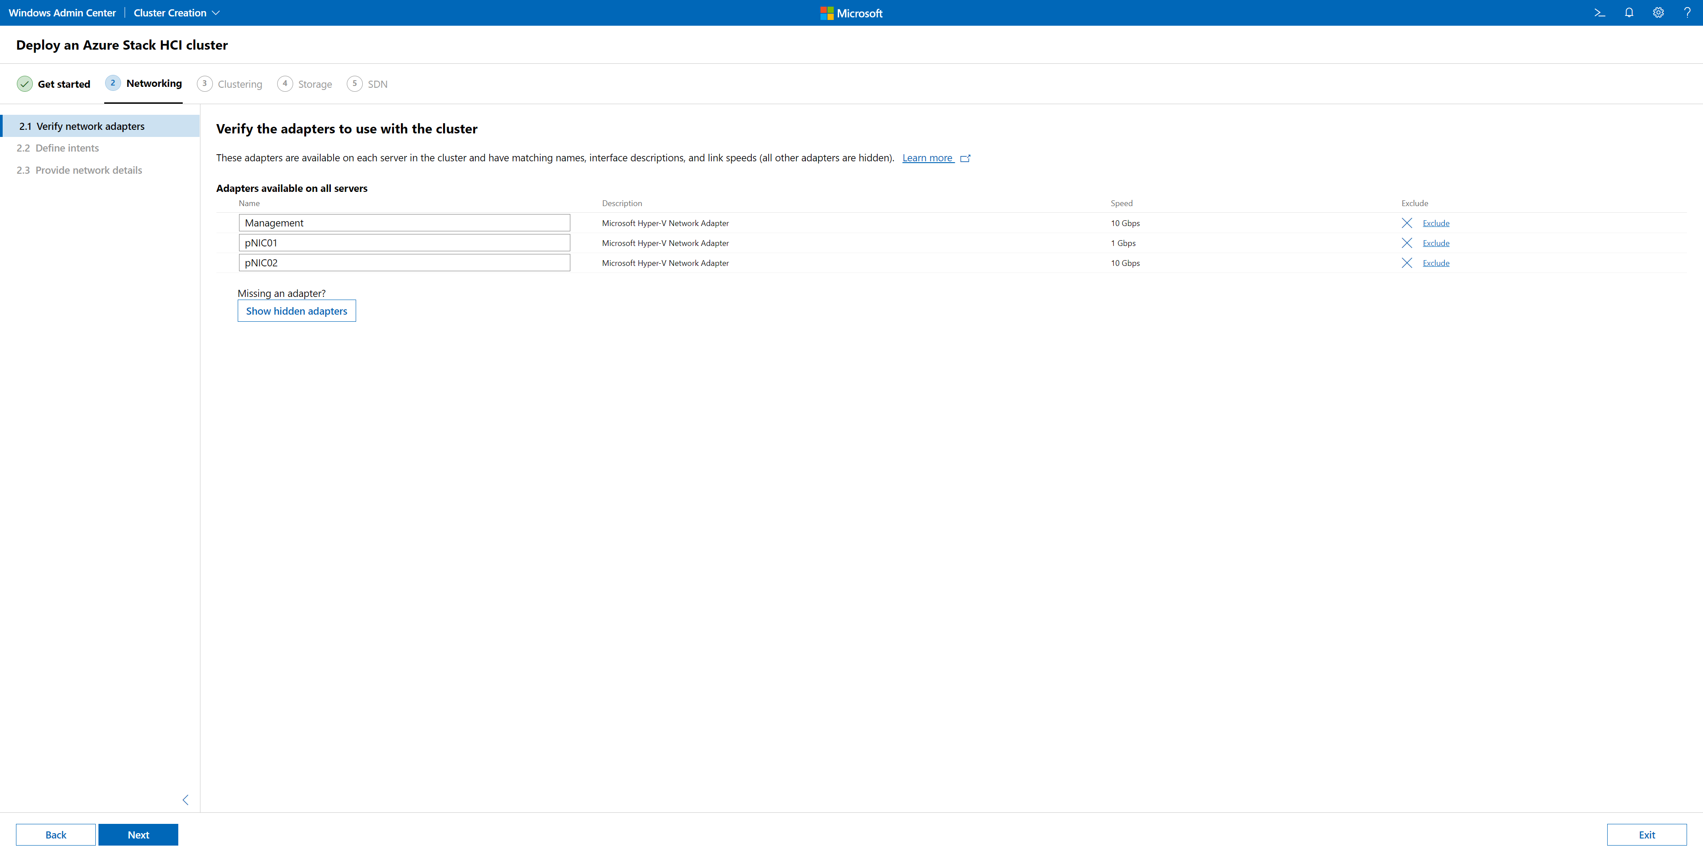This screenshot has width=1703, height=854.
Task: Click the X icon for Management adapter
Action: (1407, 223)
